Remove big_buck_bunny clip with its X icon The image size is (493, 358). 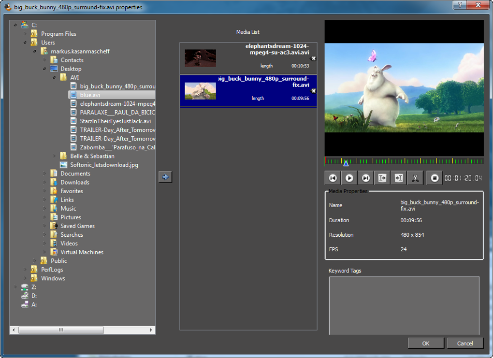click(313, 91)
